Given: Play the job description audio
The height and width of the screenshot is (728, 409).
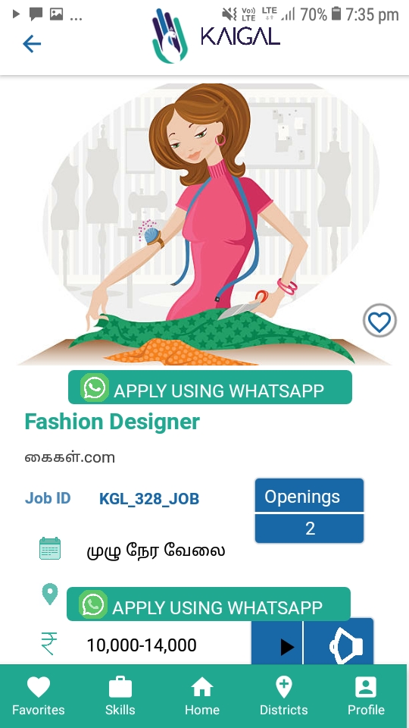Looking at the screenshot, I should (277, 644).
